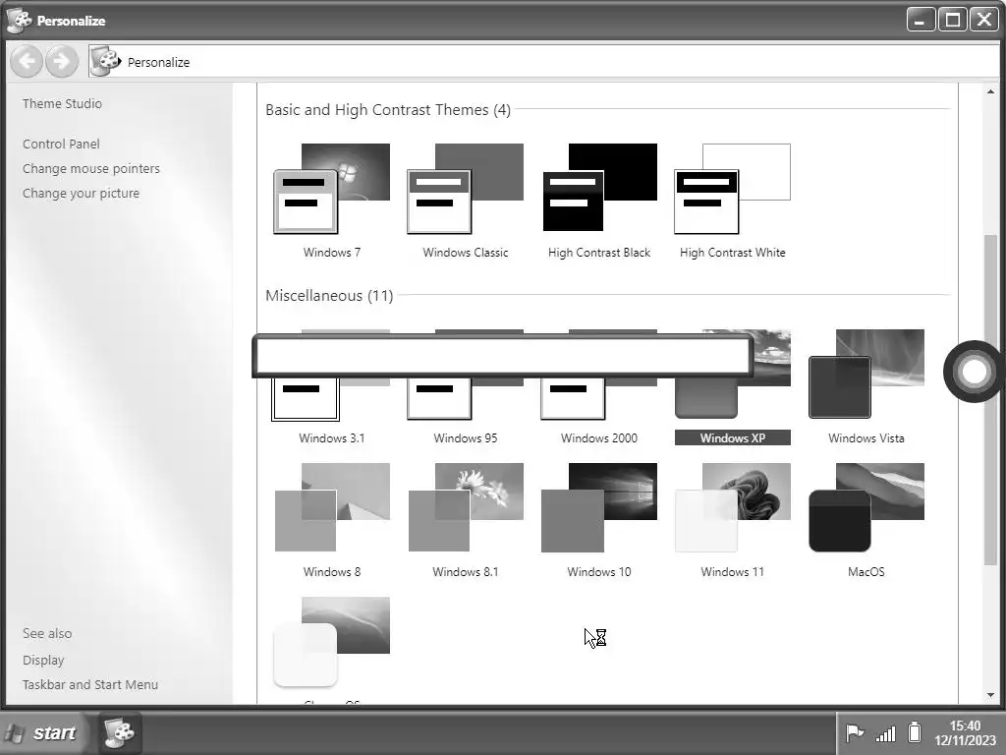This screenshot has width=1006, height=755.
Task: Click the Windows XP theme label
Action: tap(732, 437)
